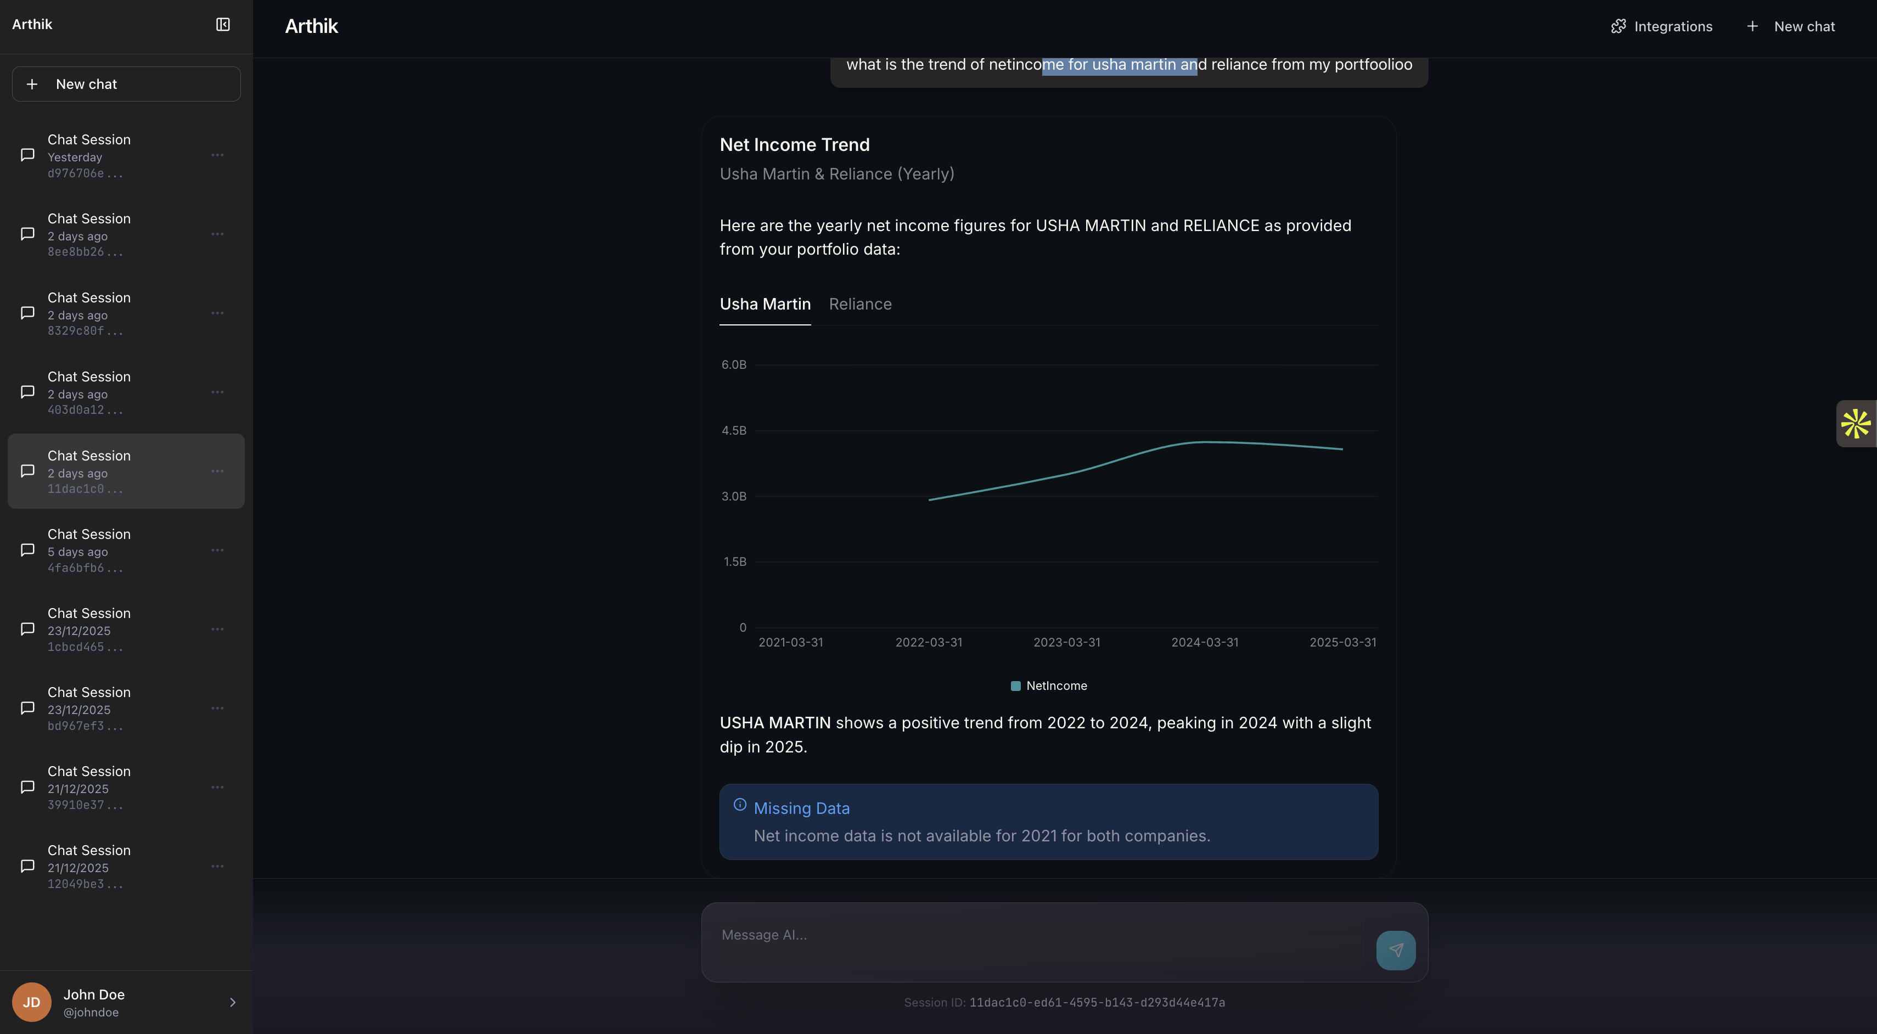Screen dimensions: 1877x1034
Task: Select the Usha Martin tab
Action: [765, 305]
